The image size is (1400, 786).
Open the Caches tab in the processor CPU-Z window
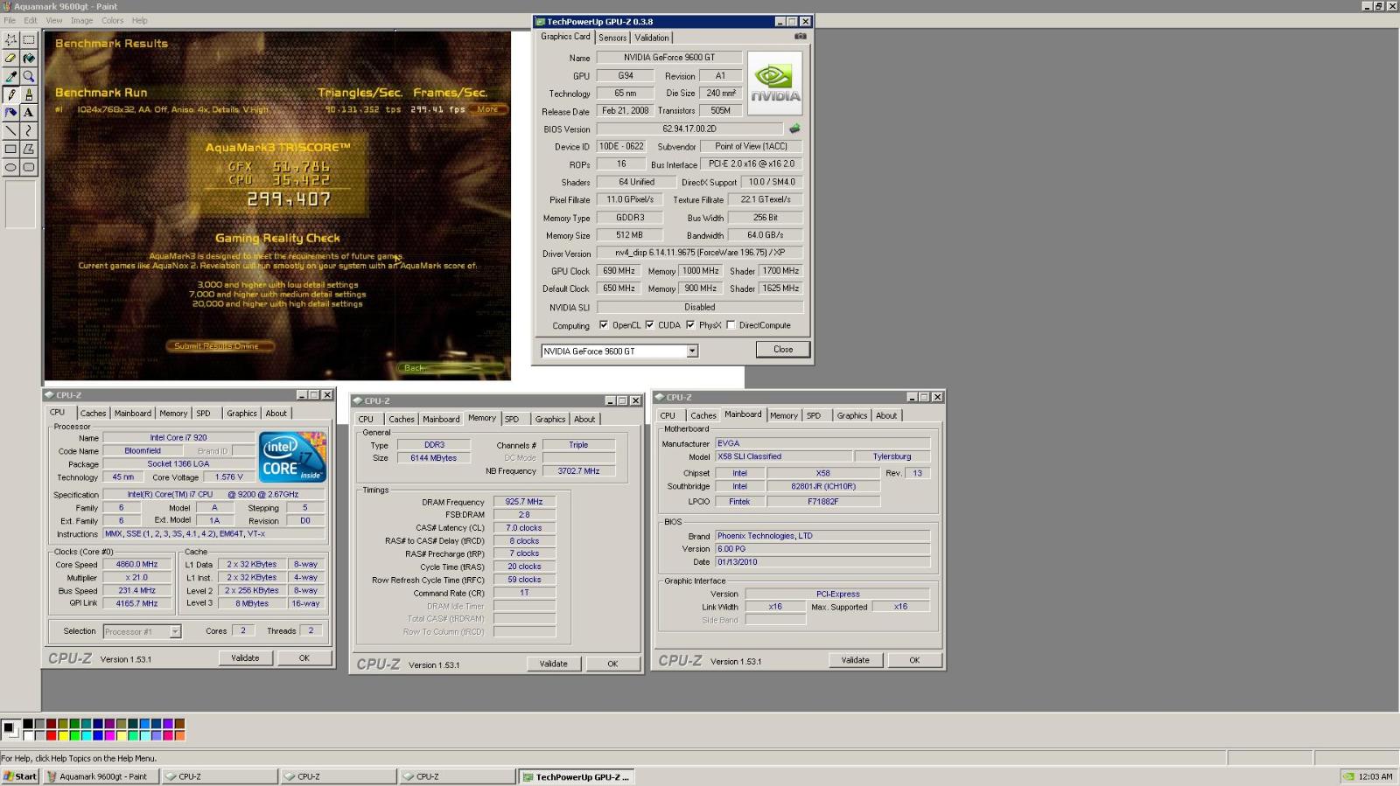click(94, 414)
